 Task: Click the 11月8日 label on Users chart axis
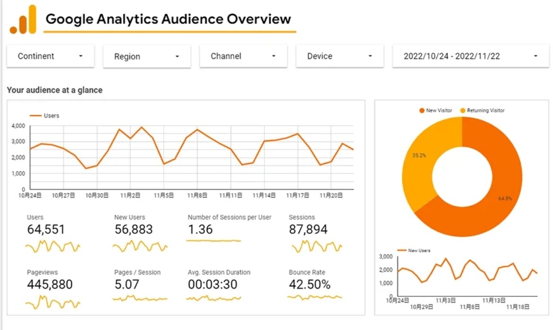pyautogui.click(x=197, y=195)
